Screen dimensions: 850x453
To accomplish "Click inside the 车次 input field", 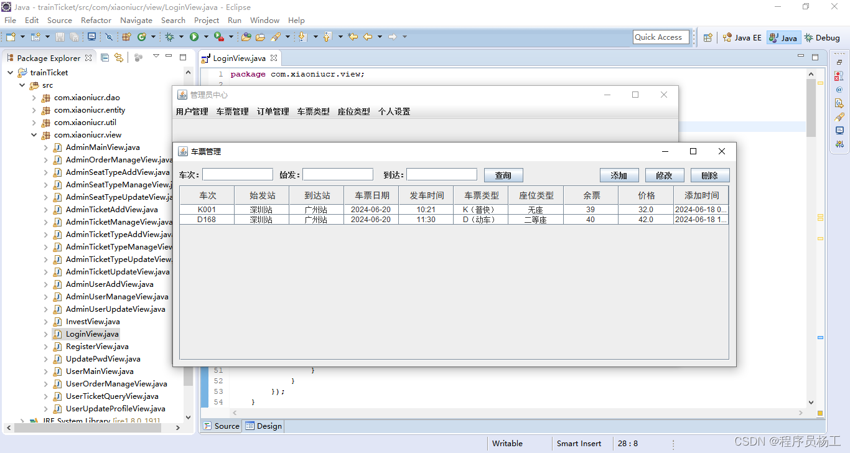I will pos(237,174).
